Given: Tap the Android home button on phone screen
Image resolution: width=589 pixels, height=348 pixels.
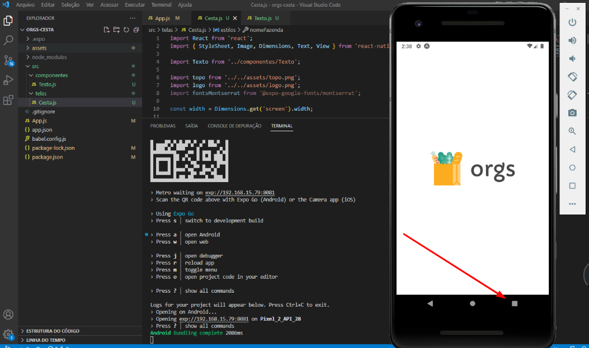Looking at the screenshot, I should pos(473,303).
